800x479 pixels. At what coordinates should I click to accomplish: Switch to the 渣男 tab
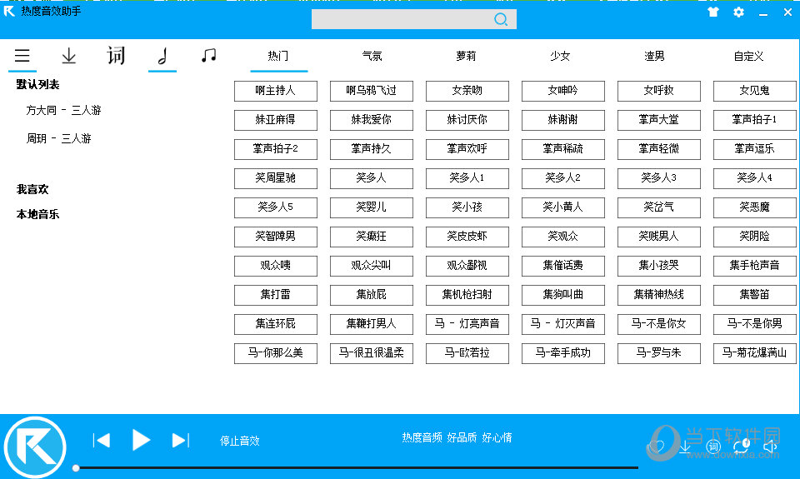click(x=655, y=56)
